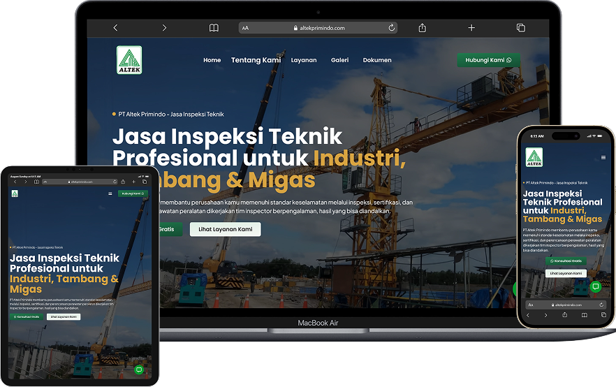616x387 pixels.
Task: Expand the hamburger menu on the iPad site
Action: [x=110, y=193]
